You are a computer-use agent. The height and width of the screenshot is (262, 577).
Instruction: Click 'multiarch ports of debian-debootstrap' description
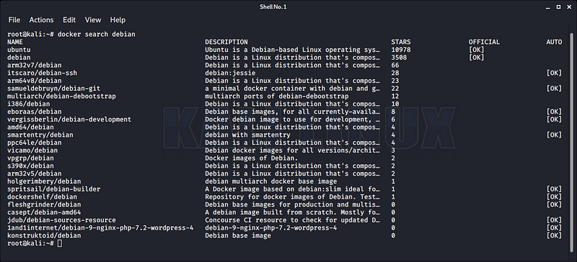tap(277, 96)
